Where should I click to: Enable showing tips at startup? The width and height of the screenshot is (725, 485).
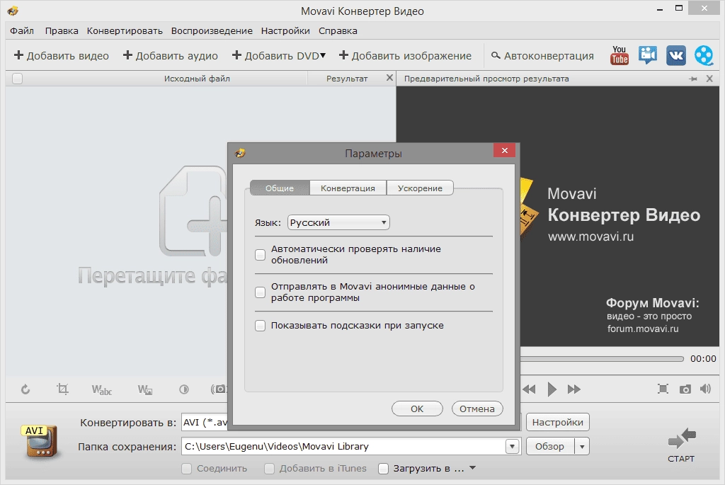point(261,326)
